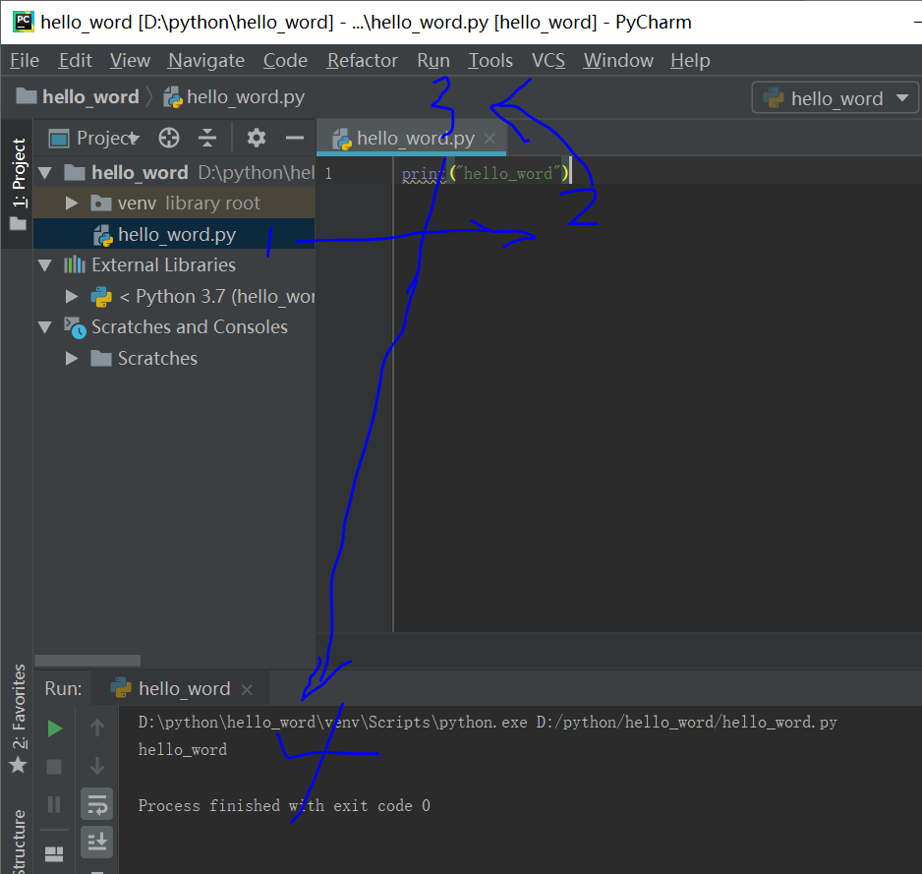922x874 pixels.
Task: Select the venv folder row
Action: (174, 204)
